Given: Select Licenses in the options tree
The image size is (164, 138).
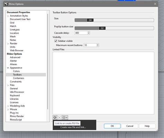Looking at the screenshot, I should (x=14, y=102).
